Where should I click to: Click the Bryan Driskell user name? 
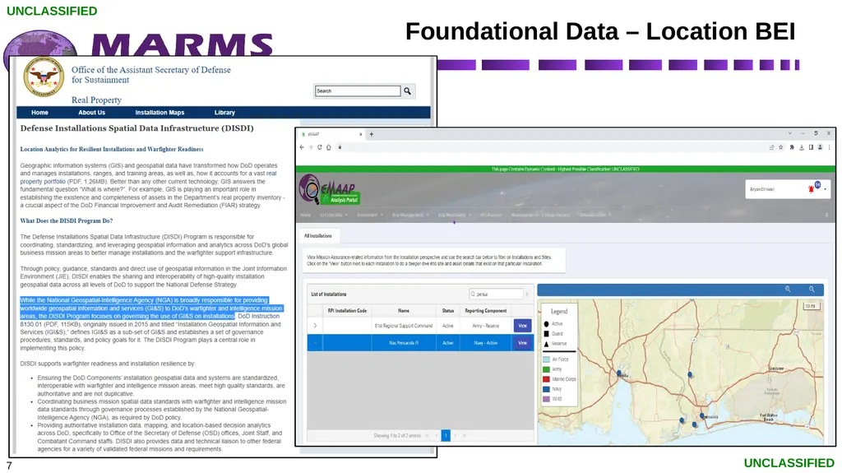[x=762, y=189]
